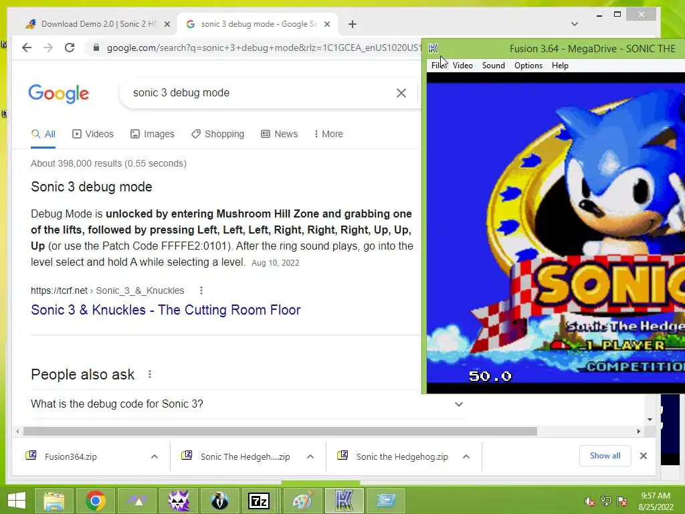Open Google Chrome from the taskbar
The height and width of the screenshot is (514, 685).
[x=96, y=501]
